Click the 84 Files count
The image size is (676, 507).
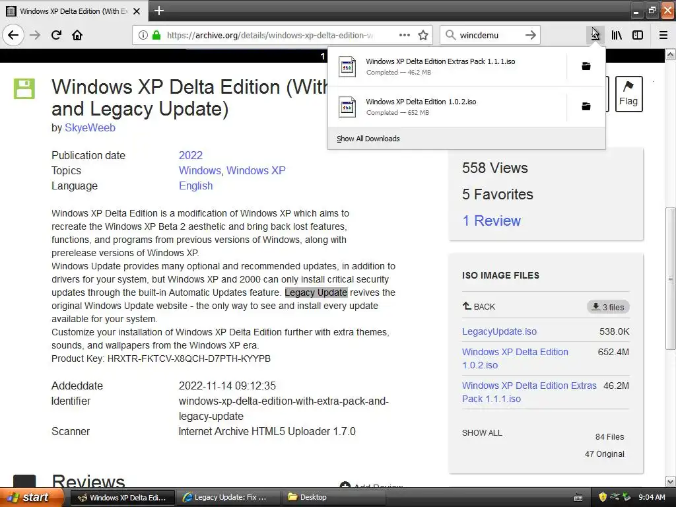(609, 437)
